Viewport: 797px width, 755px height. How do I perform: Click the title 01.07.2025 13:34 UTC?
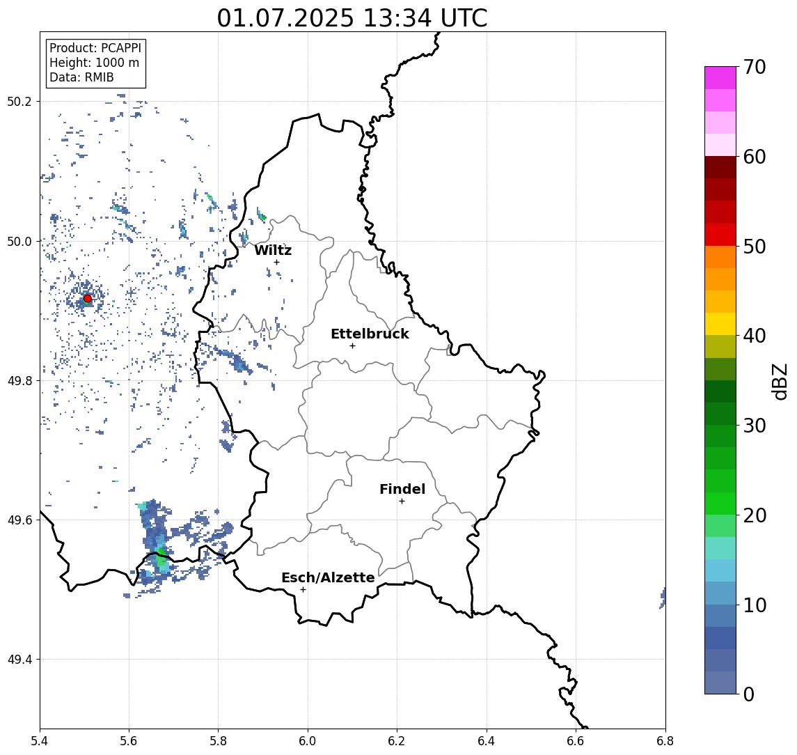(352, 18)
